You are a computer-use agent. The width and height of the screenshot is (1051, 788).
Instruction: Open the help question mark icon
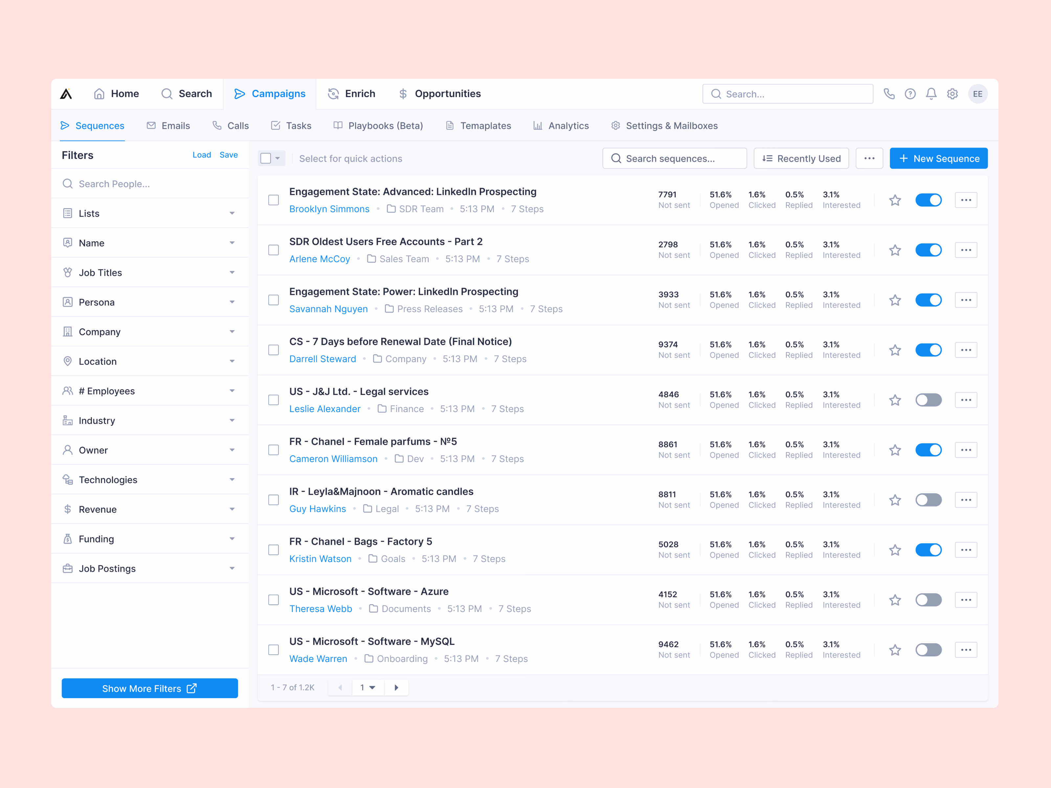(x=910, y=94)
